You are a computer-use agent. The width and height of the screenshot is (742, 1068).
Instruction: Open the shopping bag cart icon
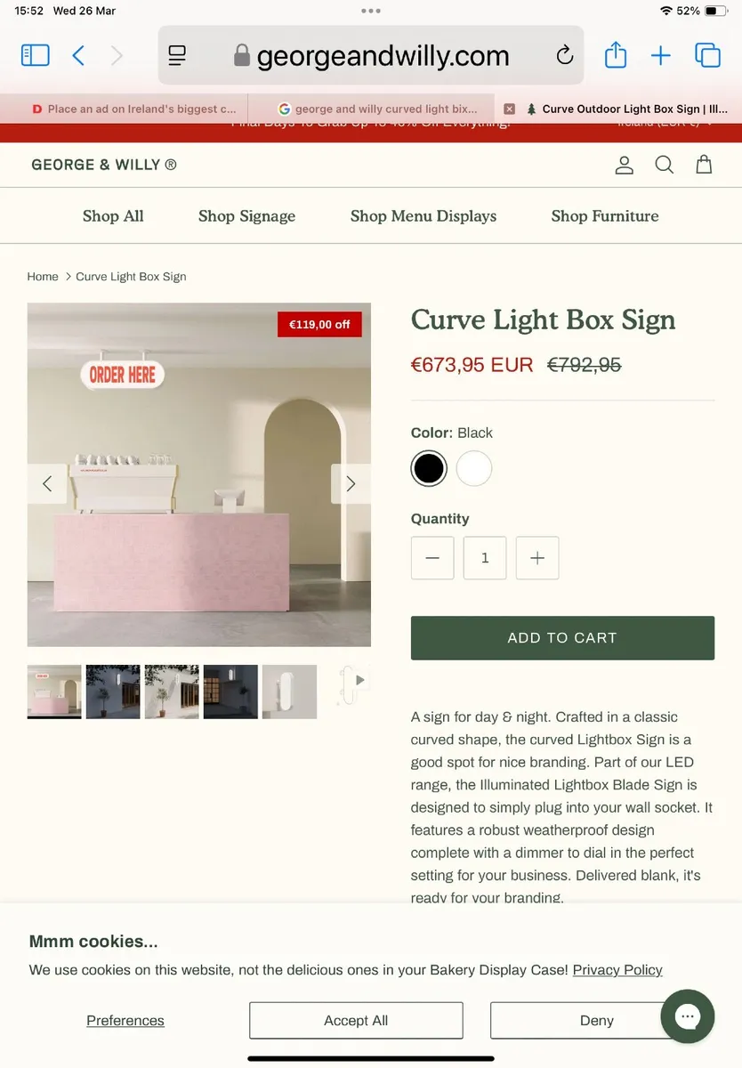704,165
